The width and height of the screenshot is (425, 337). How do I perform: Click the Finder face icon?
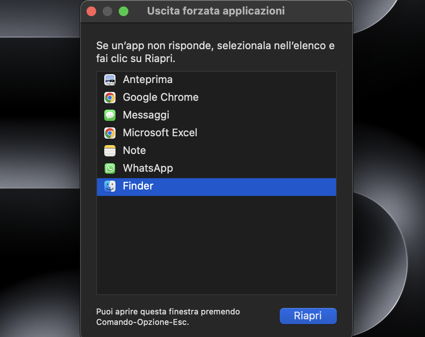point(109,186)
